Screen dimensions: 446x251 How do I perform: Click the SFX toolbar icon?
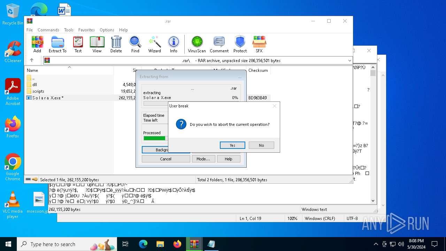259,44
